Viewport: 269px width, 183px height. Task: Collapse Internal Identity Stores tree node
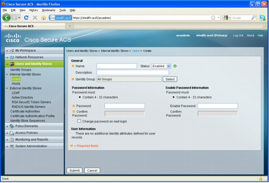pyautogui.click(x=7, y=75)
